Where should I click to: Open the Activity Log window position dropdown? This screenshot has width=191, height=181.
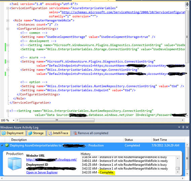(x=179, y=127)
